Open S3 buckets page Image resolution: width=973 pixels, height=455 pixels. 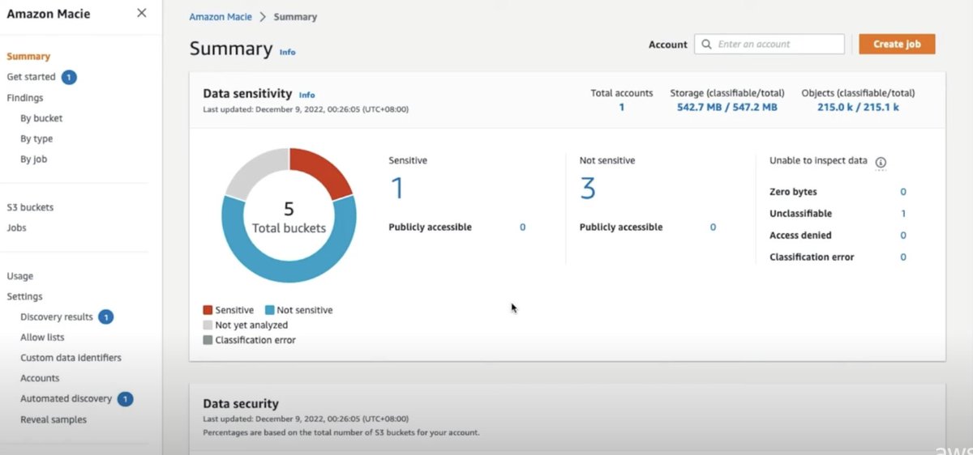coord(30,207)
